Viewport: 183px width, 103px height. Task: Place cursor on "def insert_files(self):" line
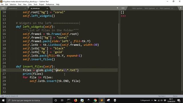[x=35, y=66]
